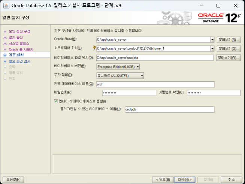Go to the 필요 조건 검사 step

point(20,61)
